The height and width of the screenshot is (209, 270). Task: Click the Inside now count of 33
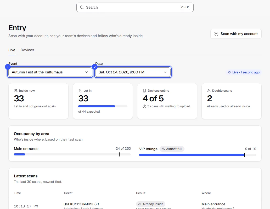(x=19, y=98)
